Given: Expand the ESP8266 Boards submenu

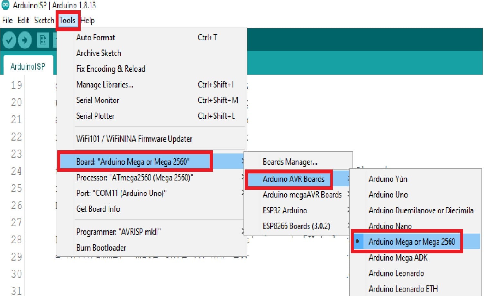Looking at the screenshot, I should click(x=297, y=226).
